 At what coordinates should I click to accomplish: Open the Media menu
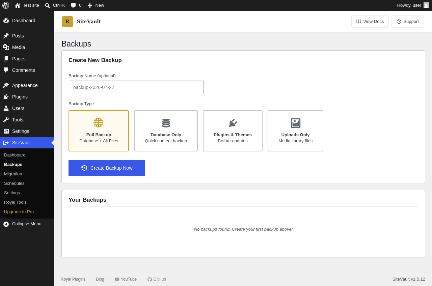coord(27,47)
